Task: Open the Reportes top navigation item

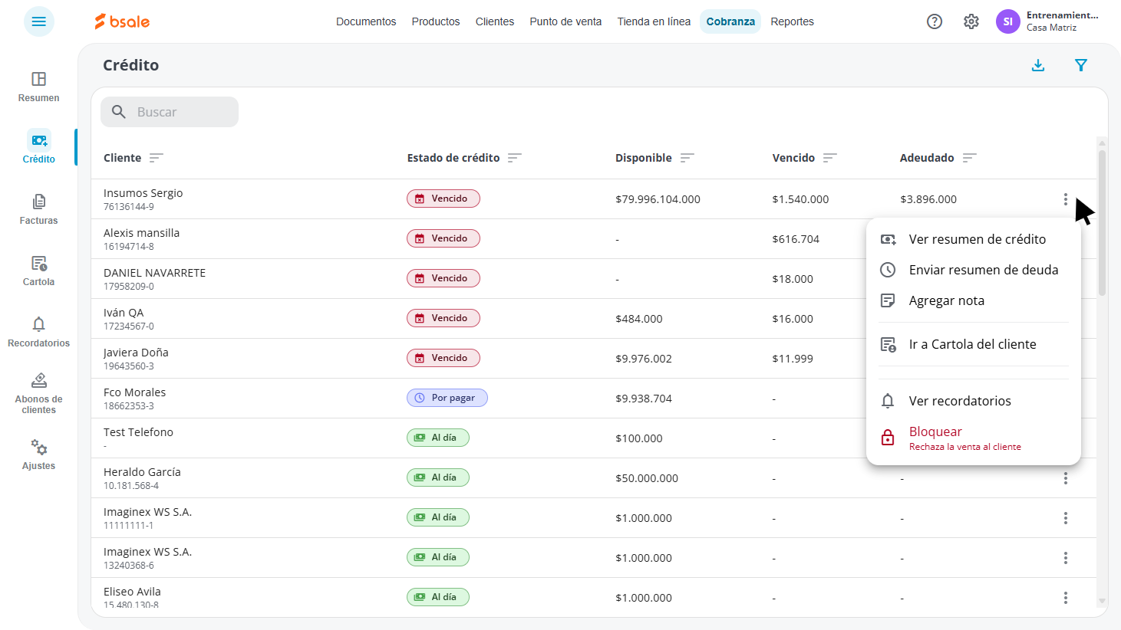Action: click(x=792, y=21)
